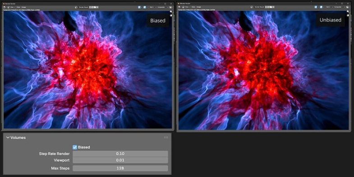Click zoom magnifier gizmo in Unbiased render view
The width and height of the screenshot is (354, 177).
click(348, 11)
